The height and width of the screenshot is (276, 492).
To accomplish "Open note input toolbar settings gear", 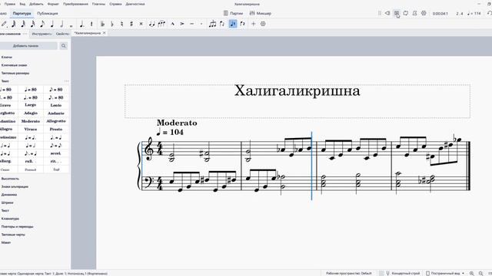I will click(x=263, y=24).
